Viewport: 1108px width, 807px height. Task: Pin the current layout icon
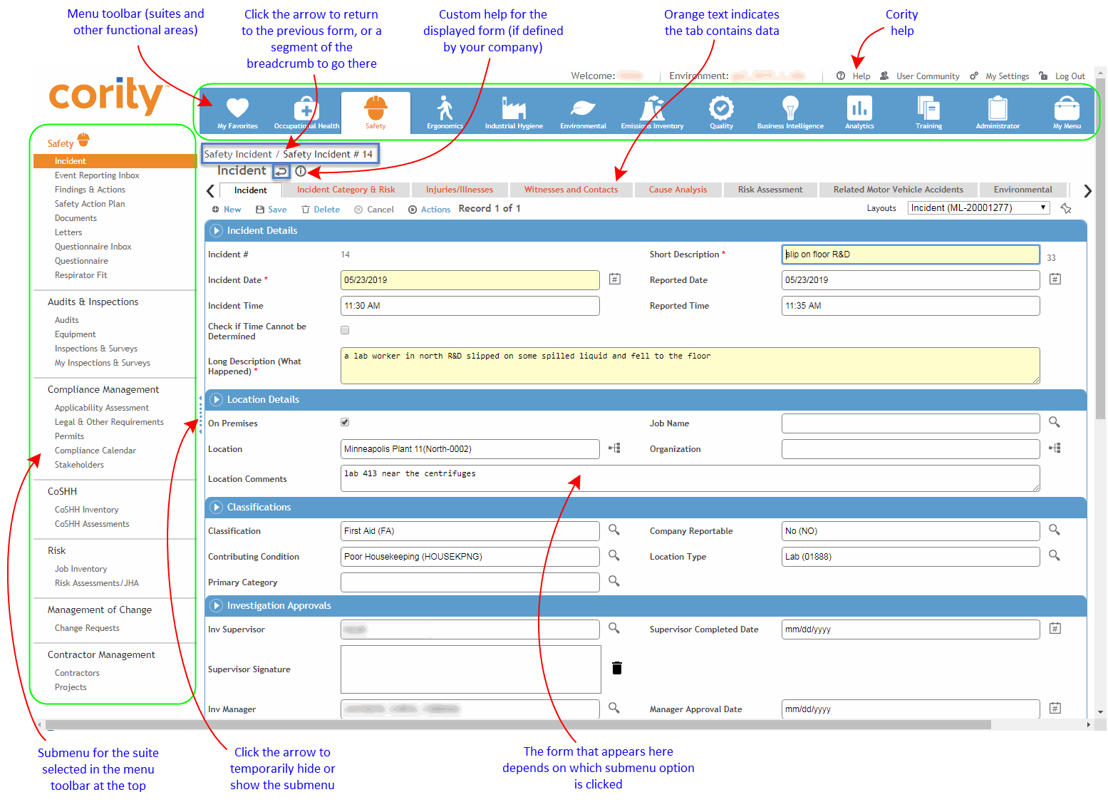coord(1066,208)
